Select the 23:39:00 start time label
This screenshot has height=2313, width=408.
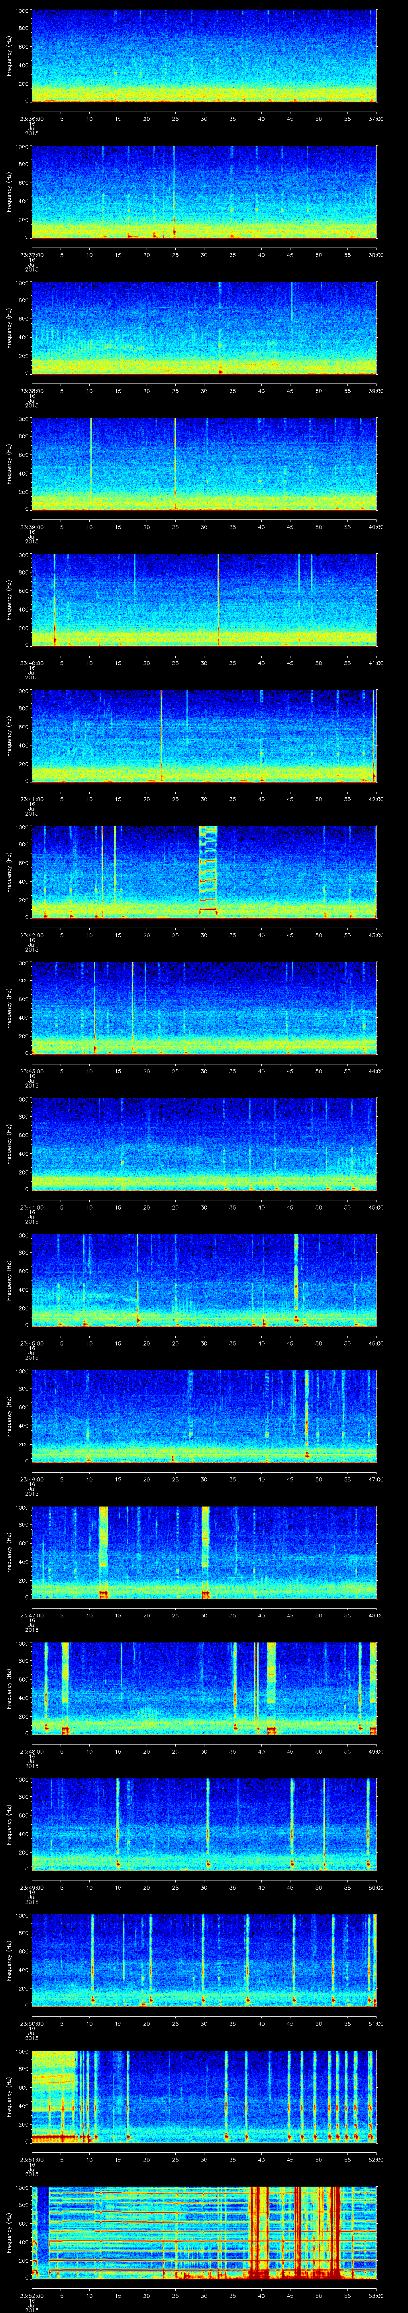pos(31,527)
